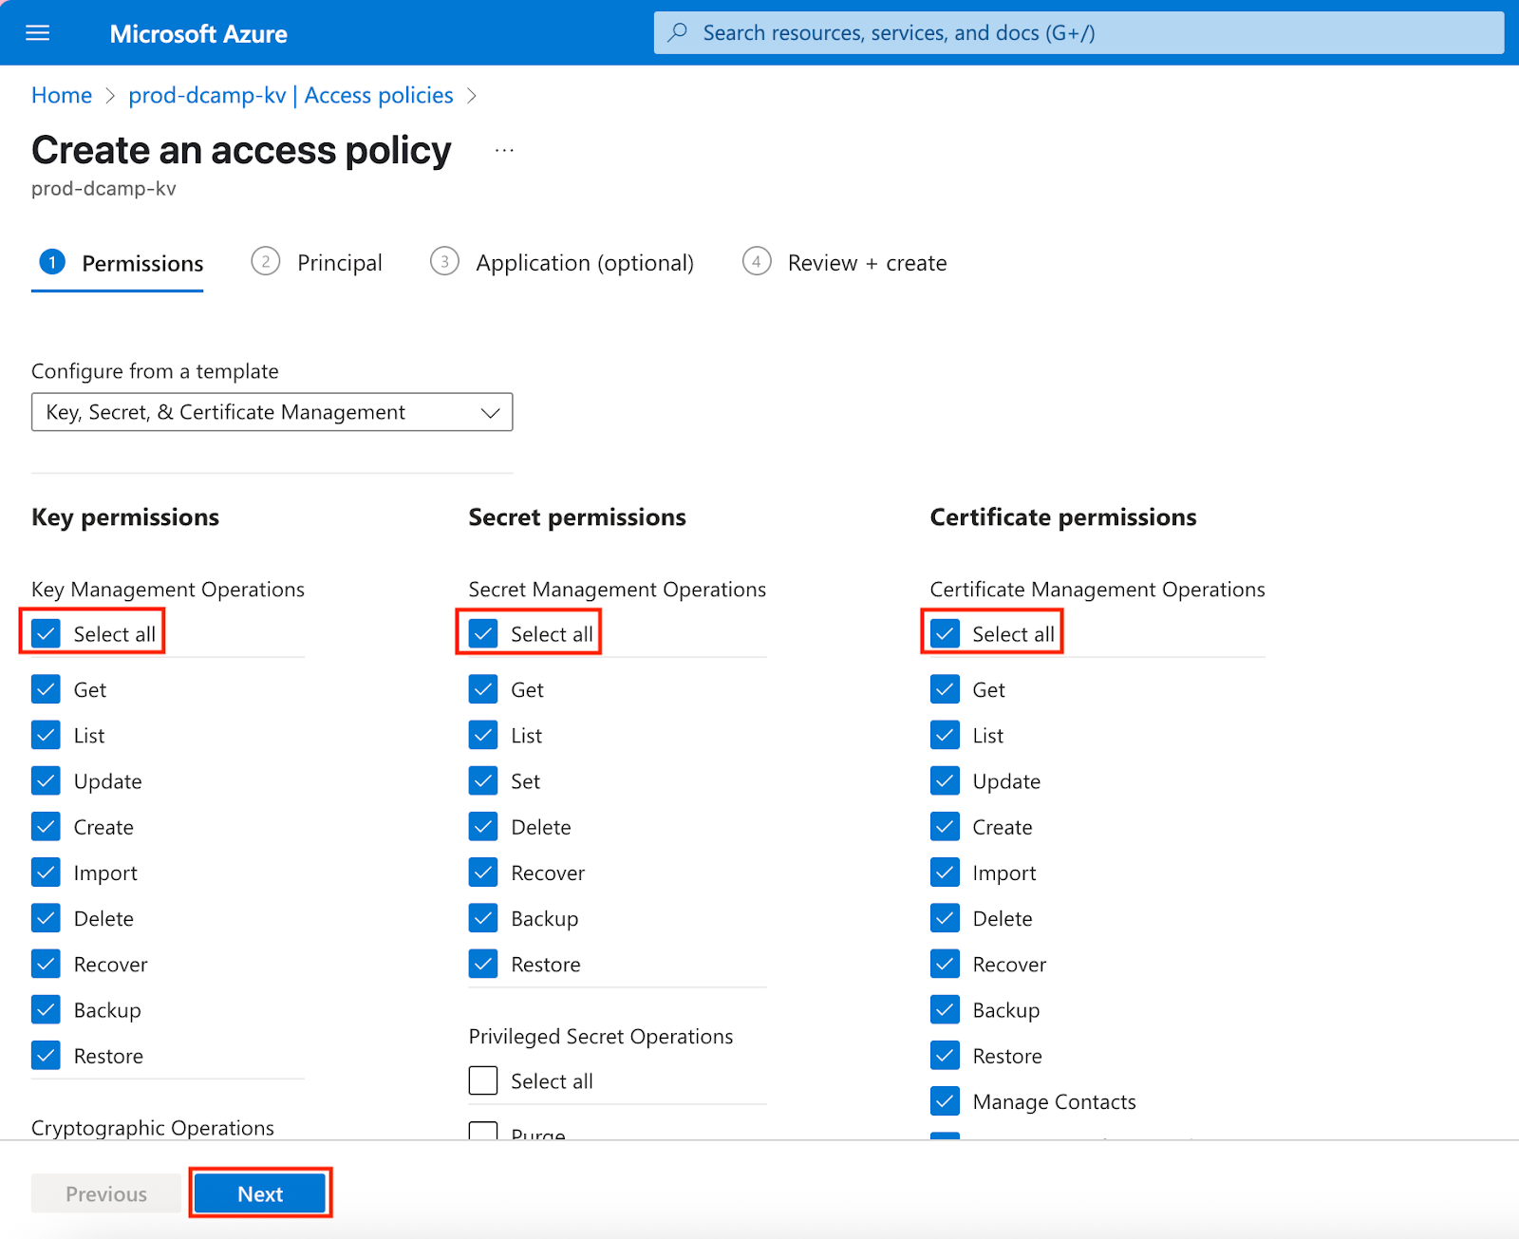Uncheck Select all under Secret Management Operations
This screenshot has width=1519, height=1239.
tap(482, 632)
